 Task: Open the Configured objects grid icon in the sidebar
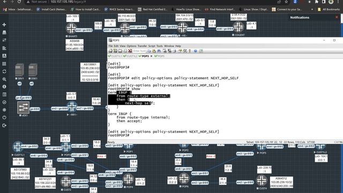point(4,64)
